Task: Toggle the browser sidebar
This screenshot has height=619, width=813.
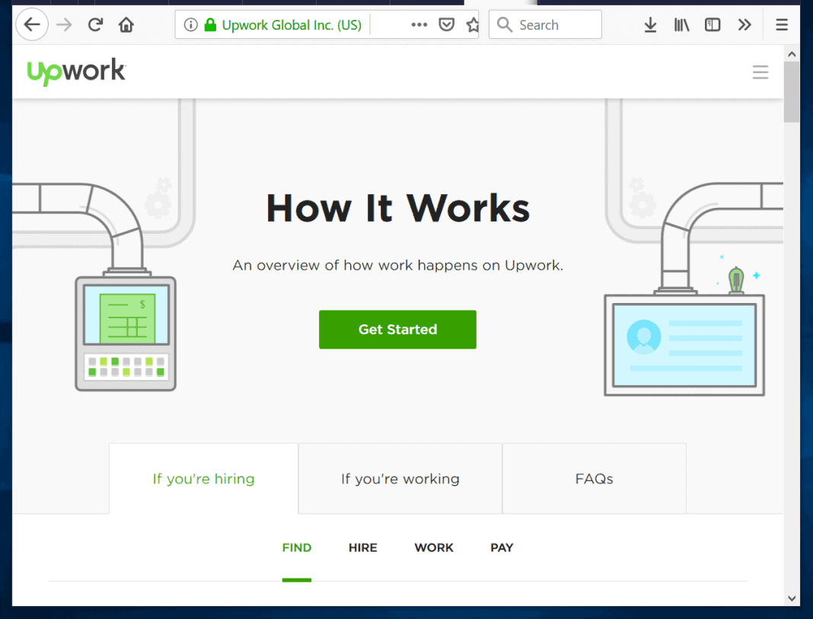Action: pyautogui.click(x=713, y=24)
